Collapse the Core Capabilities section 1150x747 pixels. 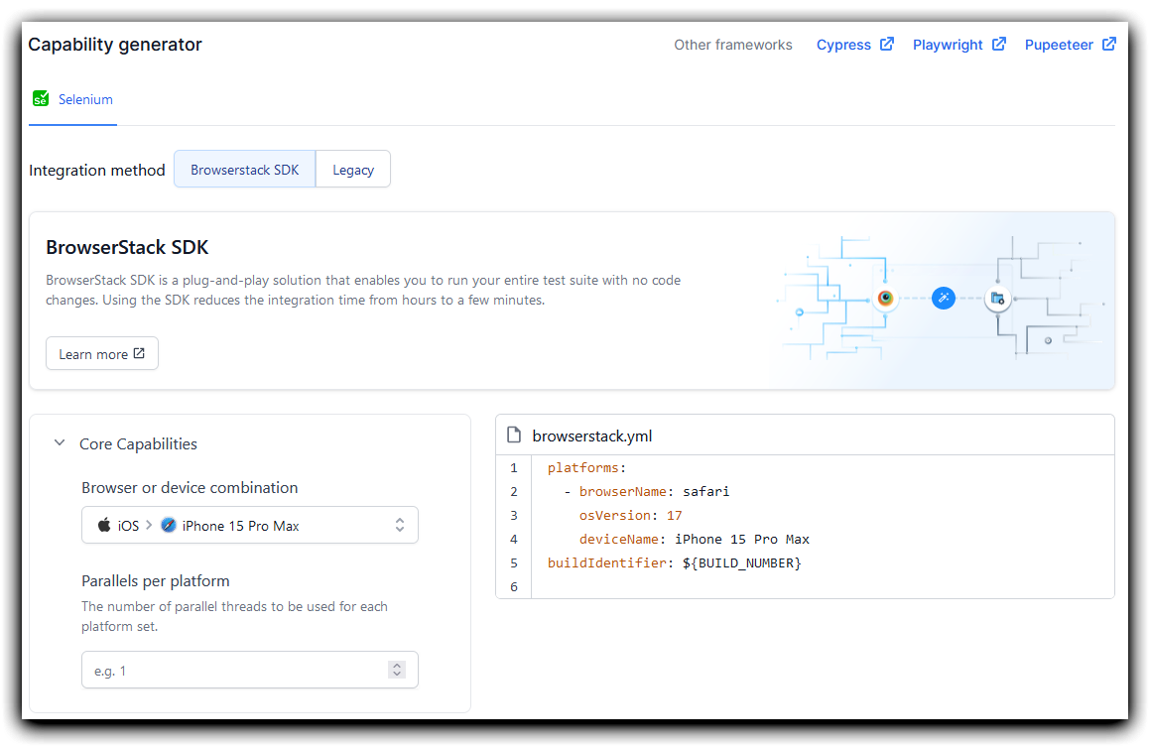tap(60, 442)
